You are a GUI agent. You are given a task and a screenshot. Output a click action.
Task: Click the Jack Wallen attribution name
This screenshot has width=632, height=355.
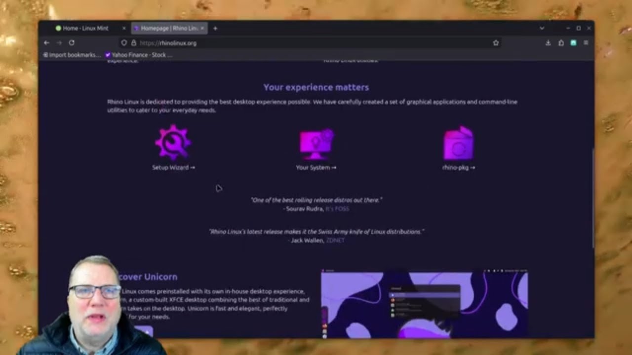click(307, 241)
